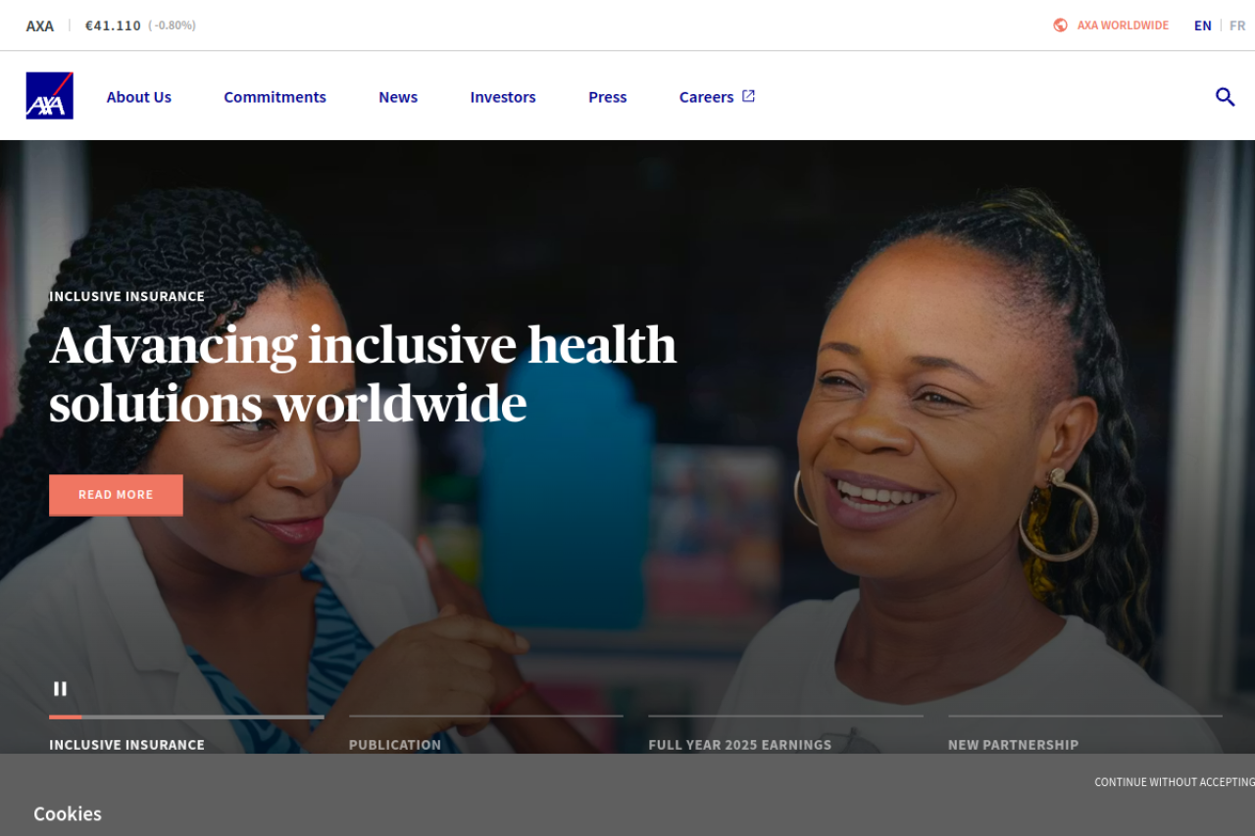The image size is (1255, 836).
Task: Click the AXA share price ticker
Action: pyautogui.click(x=111, y=25)
